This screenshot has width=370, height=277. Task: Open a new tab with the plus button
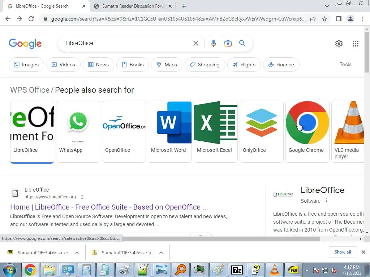point(184,6)
